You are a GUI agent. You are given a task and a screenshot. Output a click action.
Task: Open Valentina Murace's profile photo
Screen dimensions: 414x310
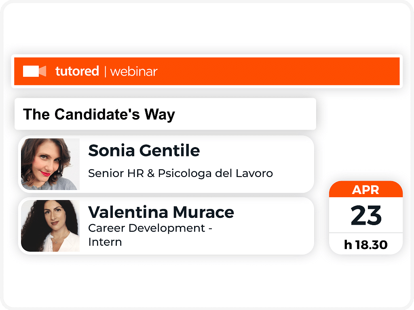tap(50, 226)
